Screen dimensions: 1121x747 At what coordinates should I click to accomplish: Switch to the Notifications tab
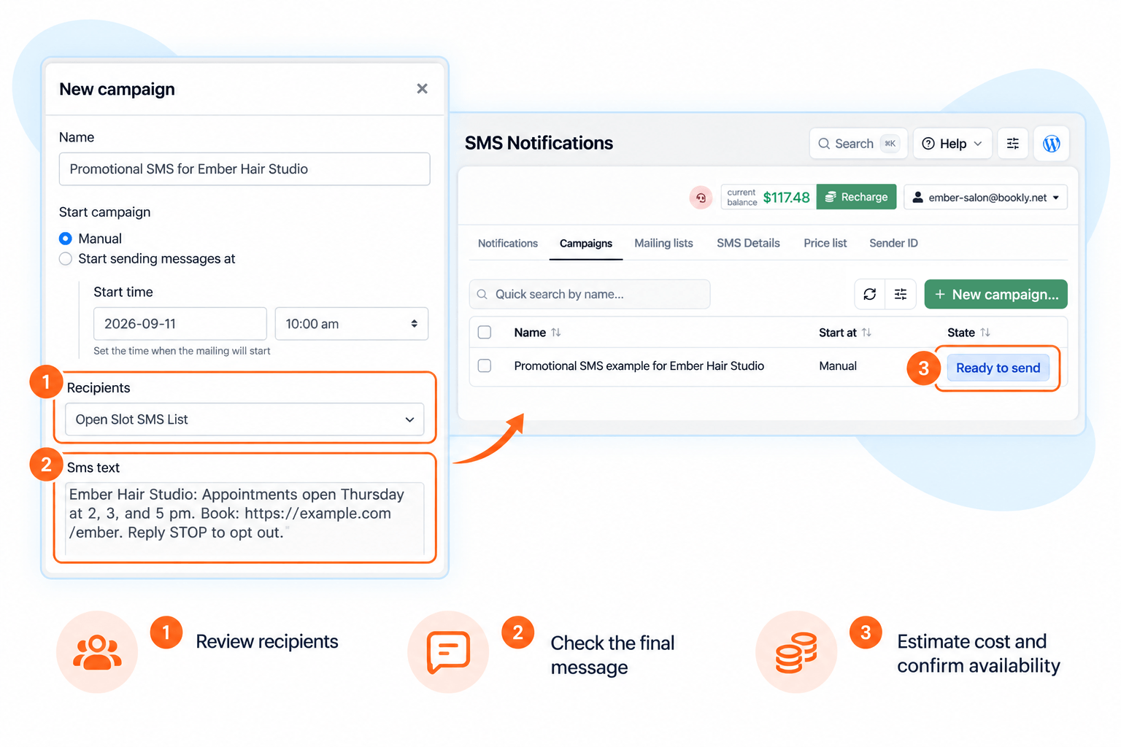508,243
